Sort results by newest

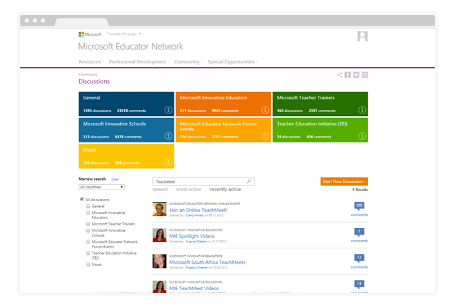click(x=160, y=190)
